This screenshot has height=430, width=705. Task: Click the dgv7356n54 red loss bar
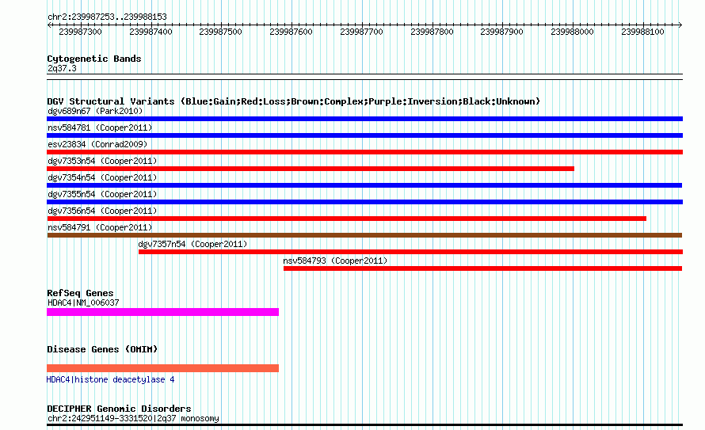pyautogui.click(x=347, y=219)
